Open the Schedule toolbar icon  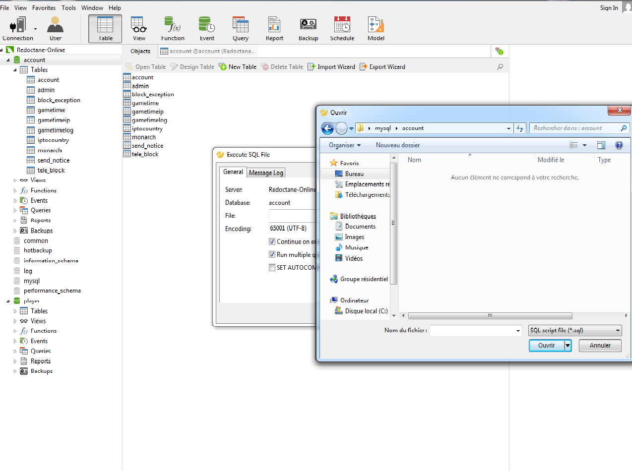pos(342,29)
